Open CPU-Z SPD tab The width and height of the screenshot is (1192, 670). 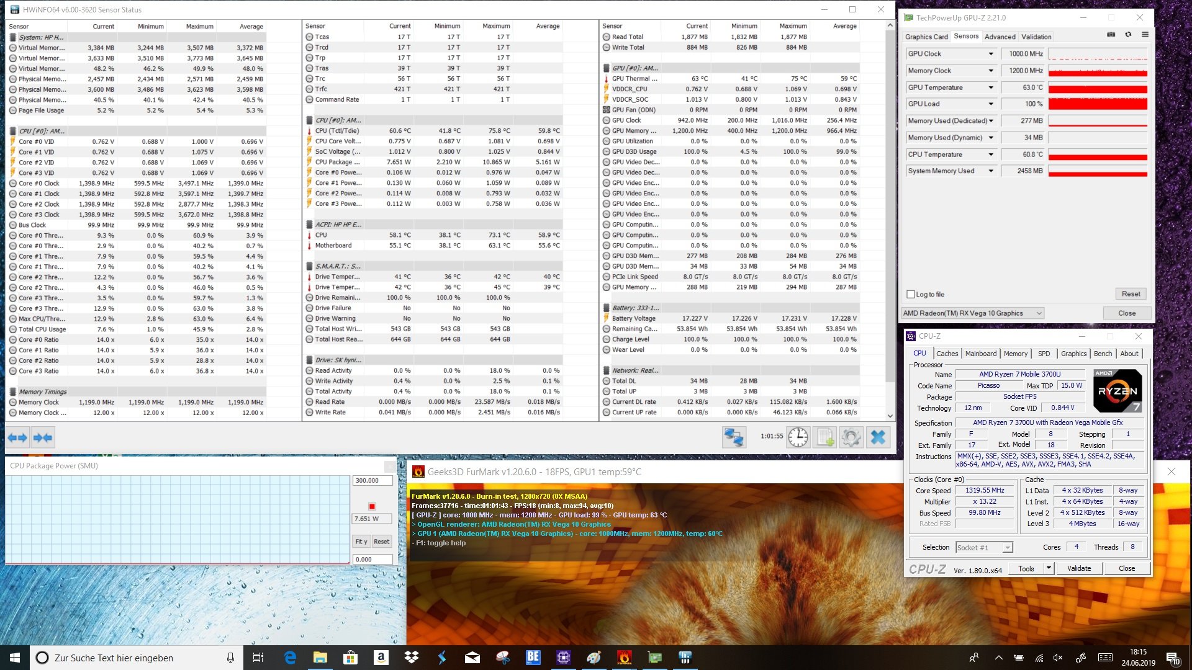(x=1044, y=354)
